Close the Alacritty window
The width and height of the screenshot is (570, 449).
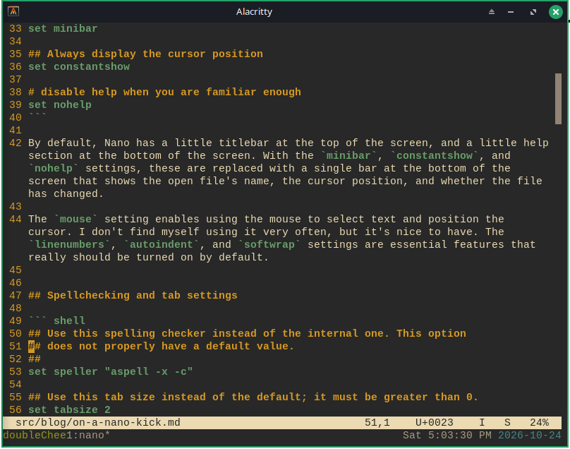[x=555, y=12]
